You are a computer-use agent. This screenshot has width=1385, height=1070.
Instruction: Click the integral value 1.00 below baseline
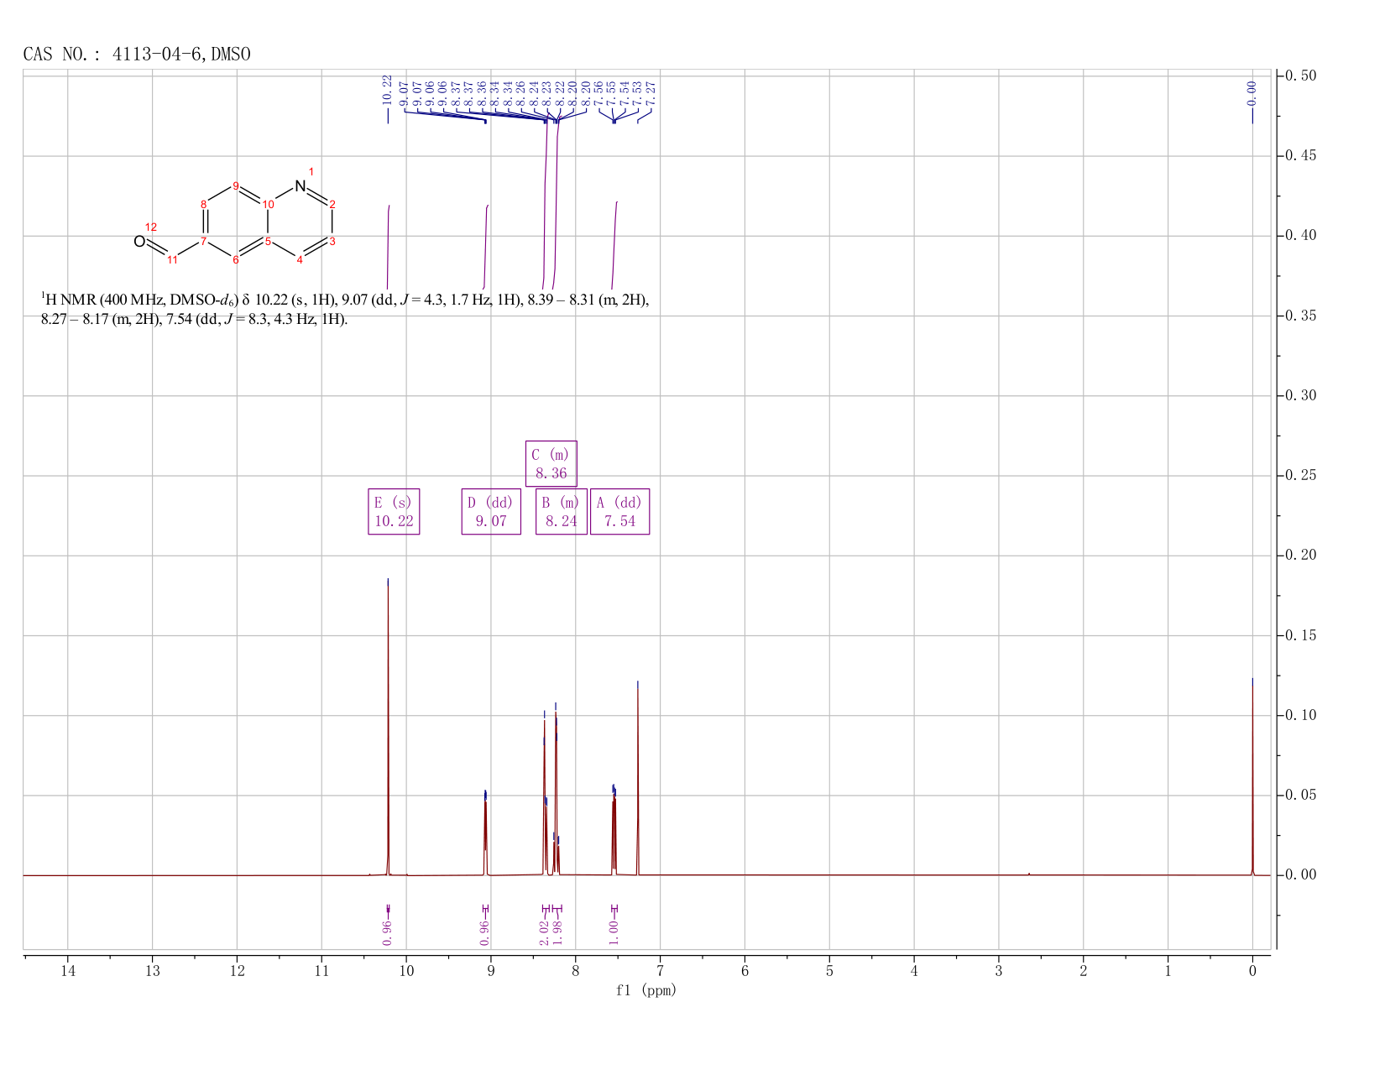[x=614, y=932]
